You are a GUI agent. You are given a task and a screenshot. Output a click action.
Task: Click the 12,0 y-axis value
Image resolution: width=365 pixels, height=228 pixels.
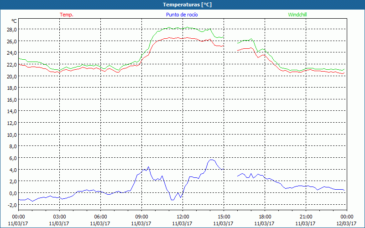click(x=12, y=123)
